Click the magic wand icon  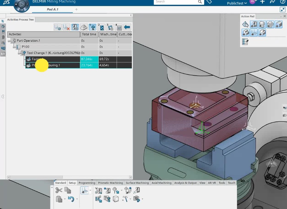pyautogui.click(x=125, y=199)
